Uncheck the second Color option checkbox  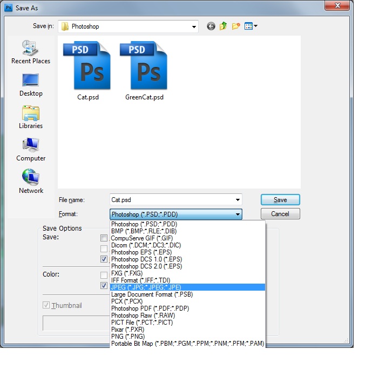pos(104,285)
